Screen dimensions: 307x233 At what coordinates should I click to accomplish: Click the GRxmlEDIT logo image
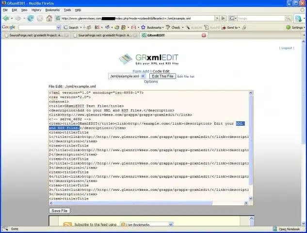tap(149, 59)
